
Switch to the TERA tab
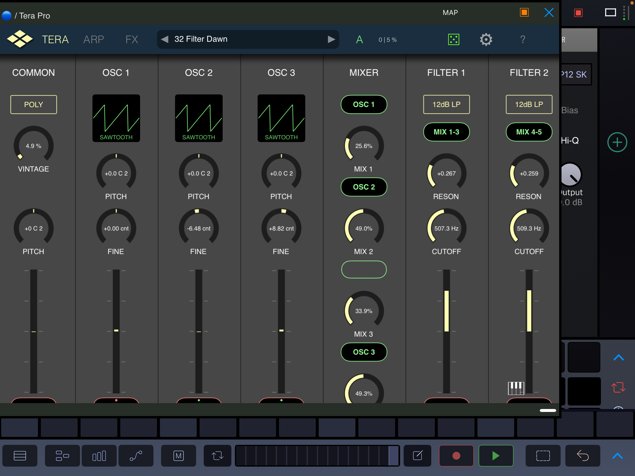55,39
